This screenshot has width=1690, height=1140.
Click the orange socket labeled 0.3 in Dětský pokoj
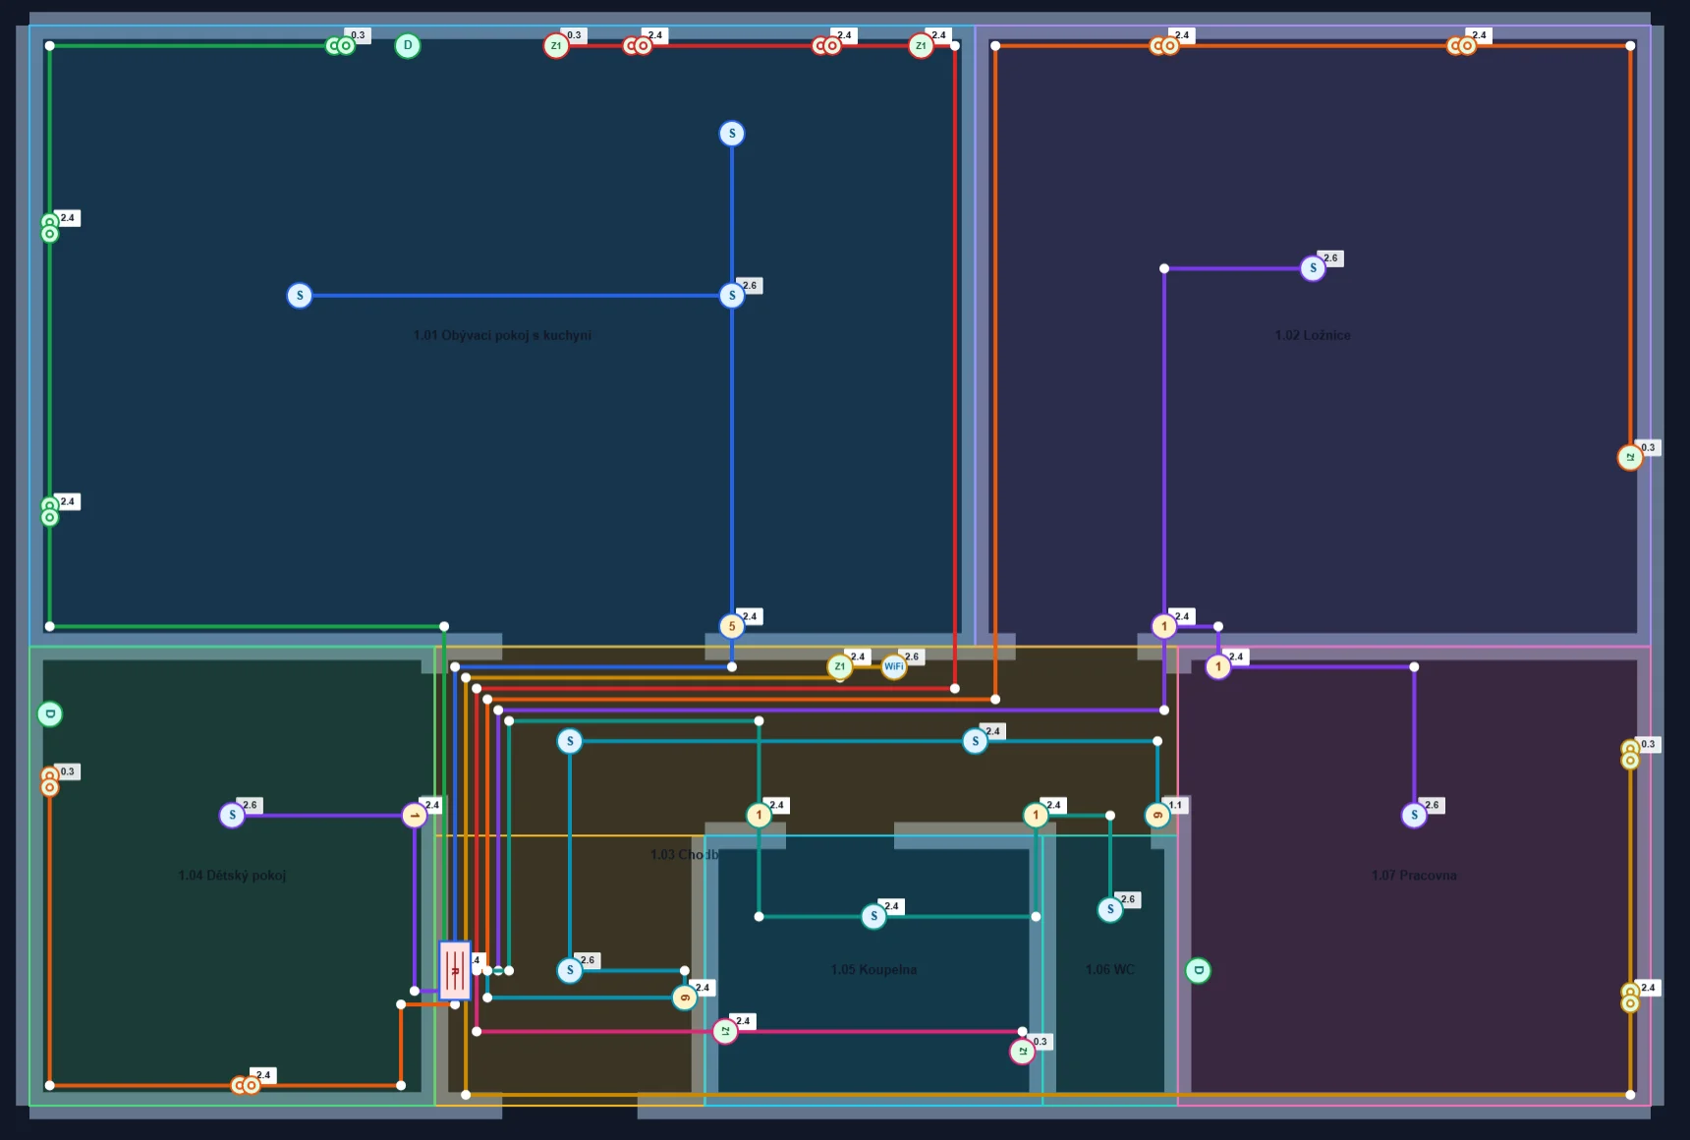[50, 781]
